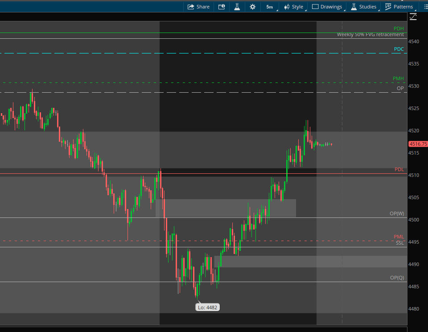Image resolution: width=428 pixels, height=332 pixels.
Task: Click the Weekly 50% FVG retracement label
Action: point(370,34)
